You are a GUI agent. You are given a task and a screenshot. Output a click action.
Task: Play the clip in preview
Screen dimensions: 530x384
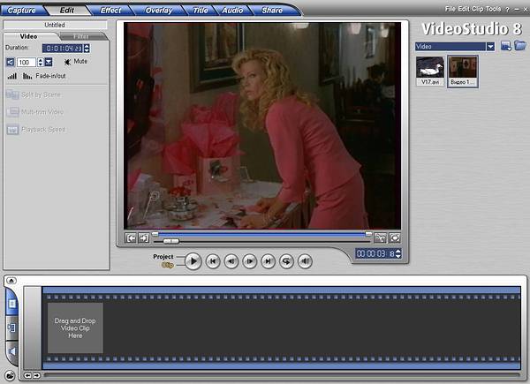click(193, 261)
